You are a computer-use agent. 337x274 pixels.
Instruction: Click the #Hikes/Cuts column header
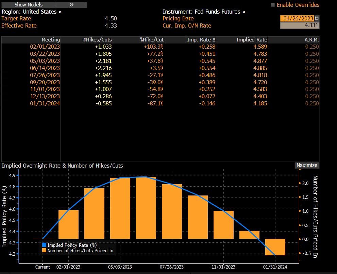point(97,40)
